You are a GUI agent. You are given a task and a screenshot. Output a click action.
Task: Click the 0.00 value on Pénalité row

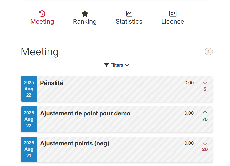[x=189, y=83]
